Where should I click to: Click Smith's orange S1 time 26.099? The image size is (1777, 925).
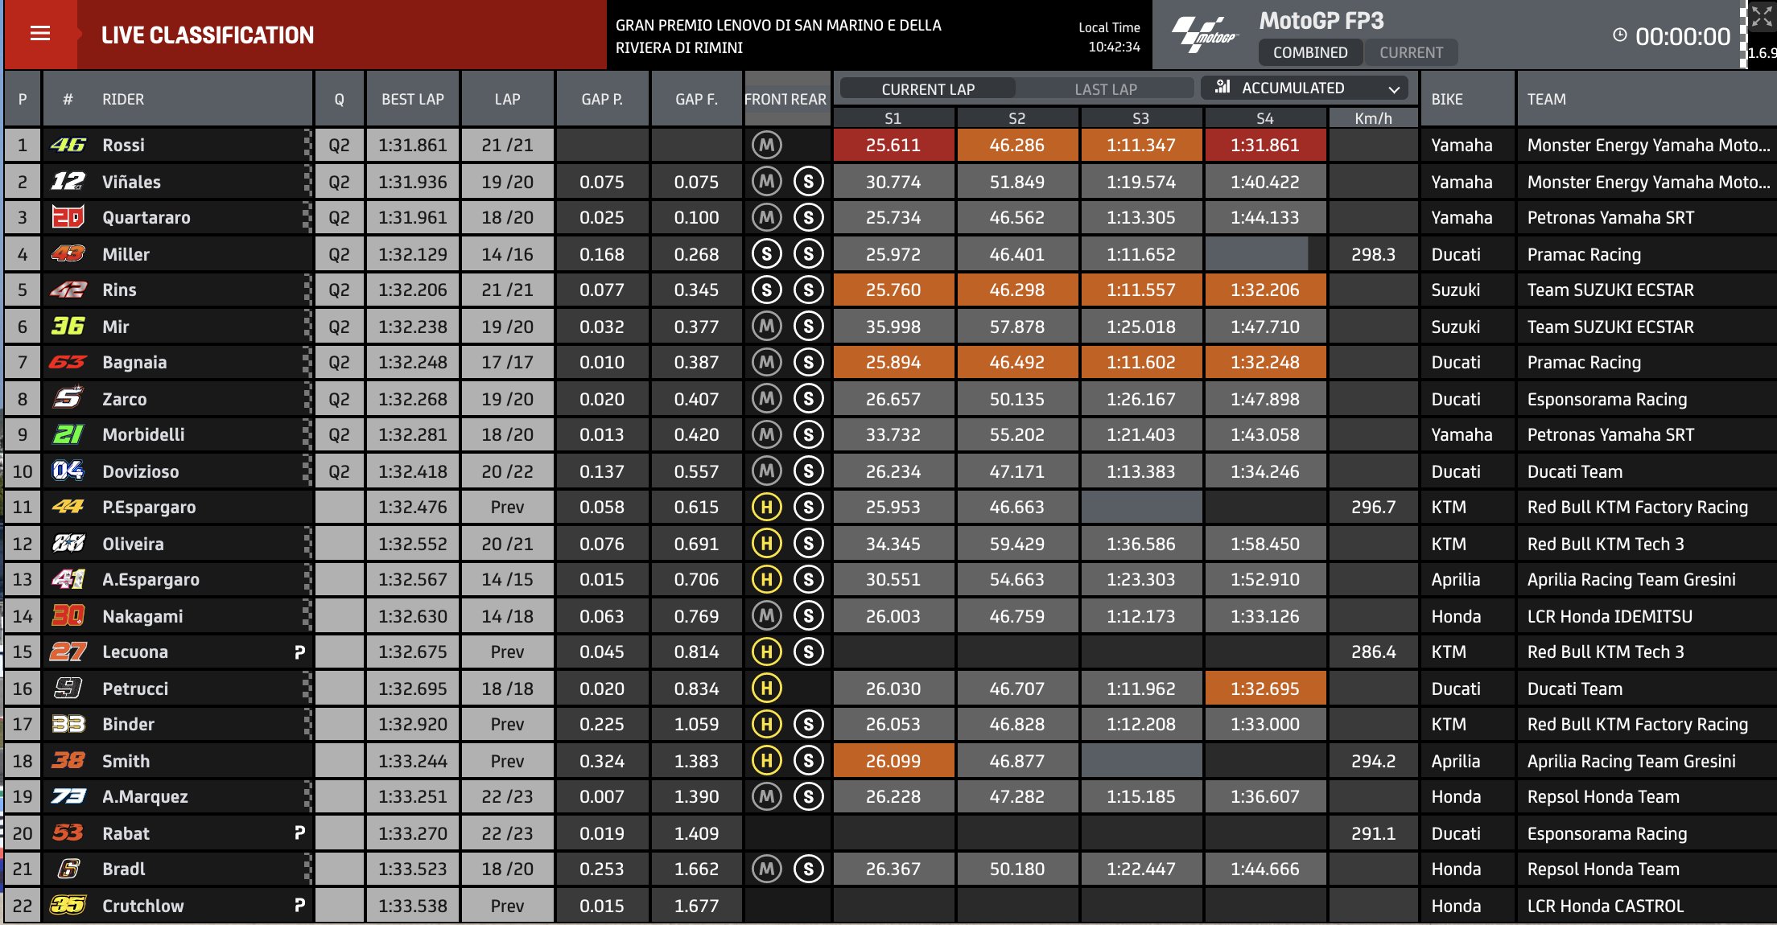click(x=893, y=761)
